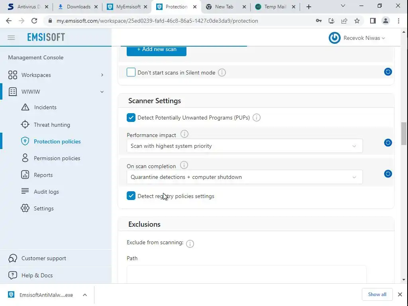Collapse the WIWIW workspace chevron

click(x=102, y=92)
